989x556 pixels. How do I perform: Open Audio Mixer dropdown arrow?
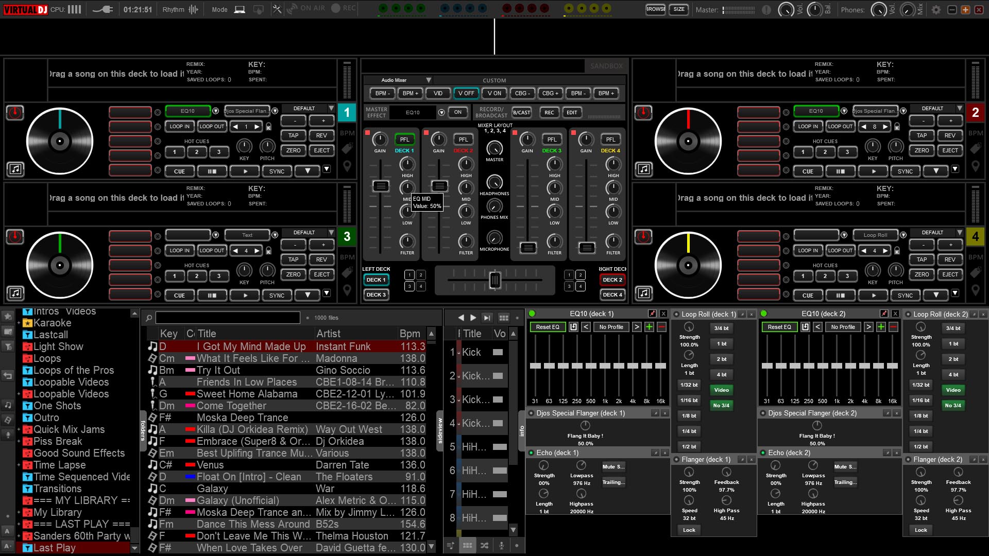[x=428, y=80]
